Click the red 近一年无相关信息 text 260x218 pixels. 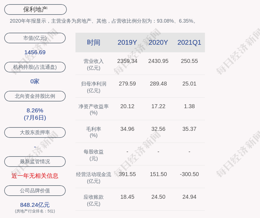(35, 176)
